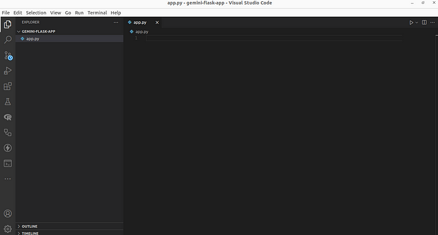The height and width of the screenshot is (235, 438).
Task: Open the terminal panel icon in activity bar
Action: click(8, 164)
